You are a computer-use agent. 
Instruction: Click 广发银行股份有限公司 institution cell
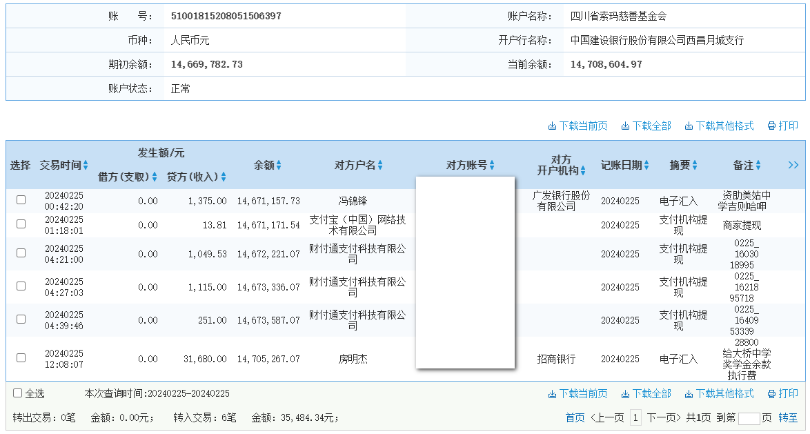point(560,201)
